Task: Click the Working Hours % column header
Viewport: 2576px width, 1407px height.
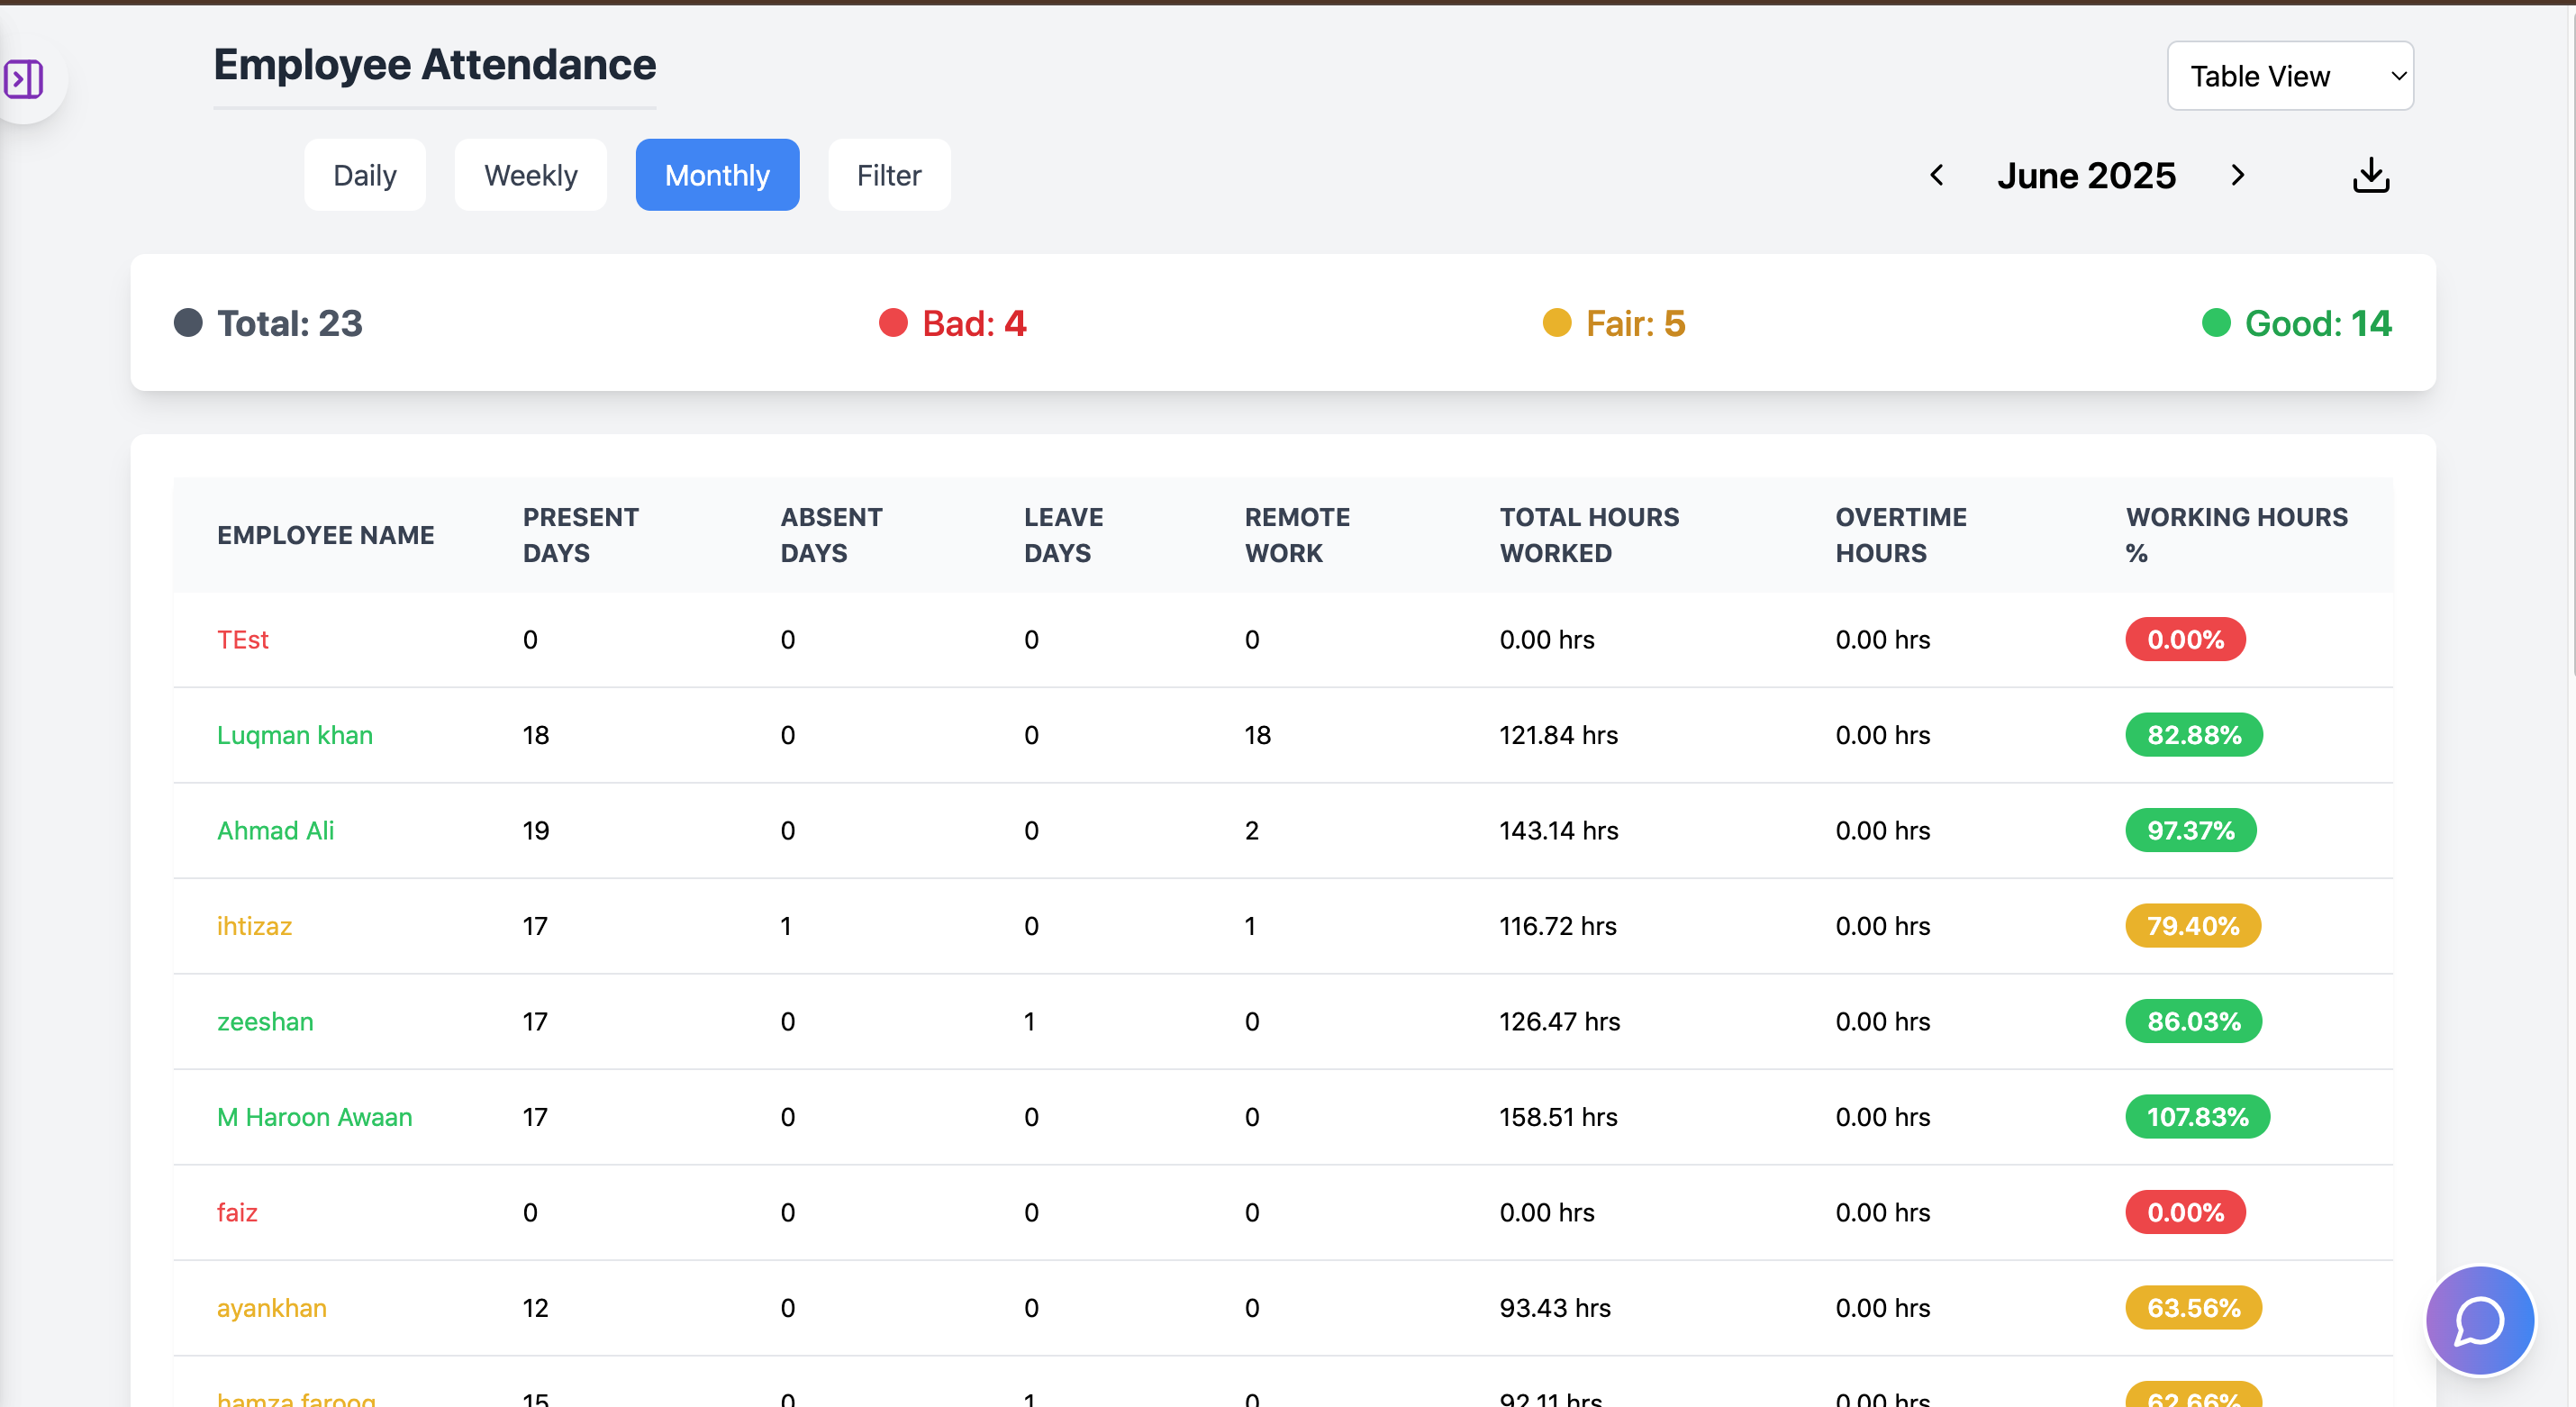Action: click(2236, 535)
